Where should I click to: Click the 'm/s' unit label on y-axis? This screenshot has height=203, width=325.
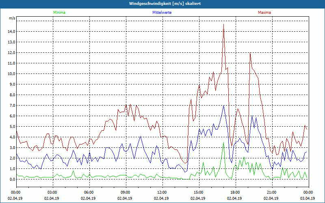[x=12, y=18]
